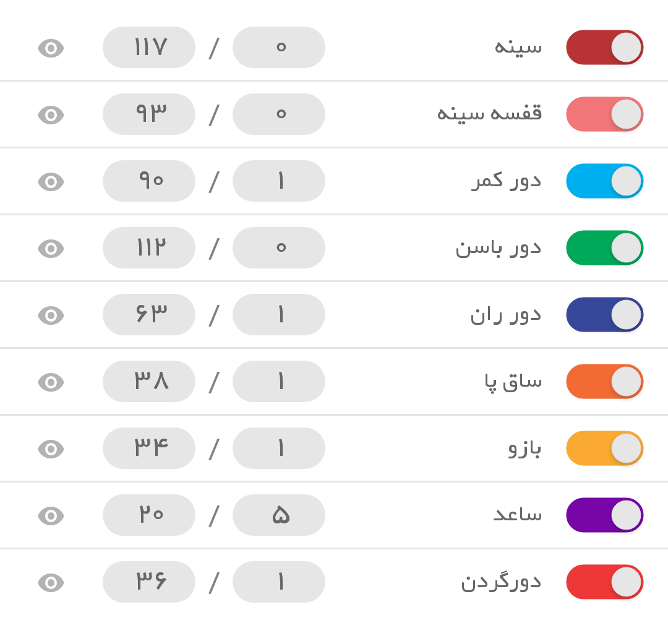Turn off the dark red سینه switch
668x636 pixels.
click(x=604, y=48)
